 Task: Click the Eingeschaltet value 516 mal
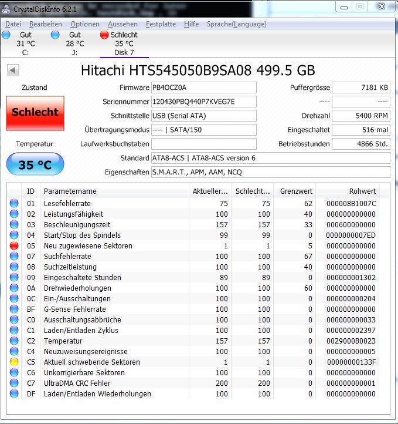click(361, 130)
